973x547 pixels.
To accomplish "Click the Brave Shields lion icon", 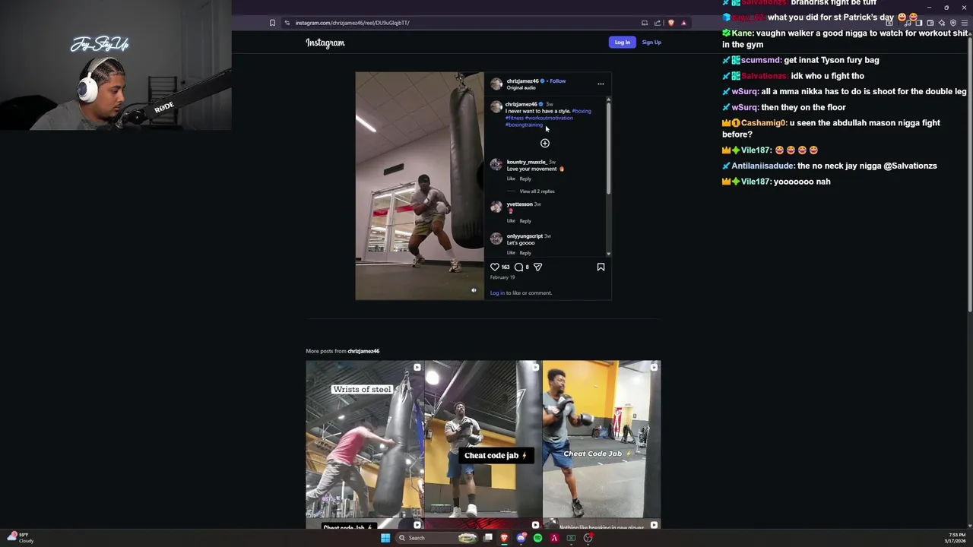I will 670,23.
